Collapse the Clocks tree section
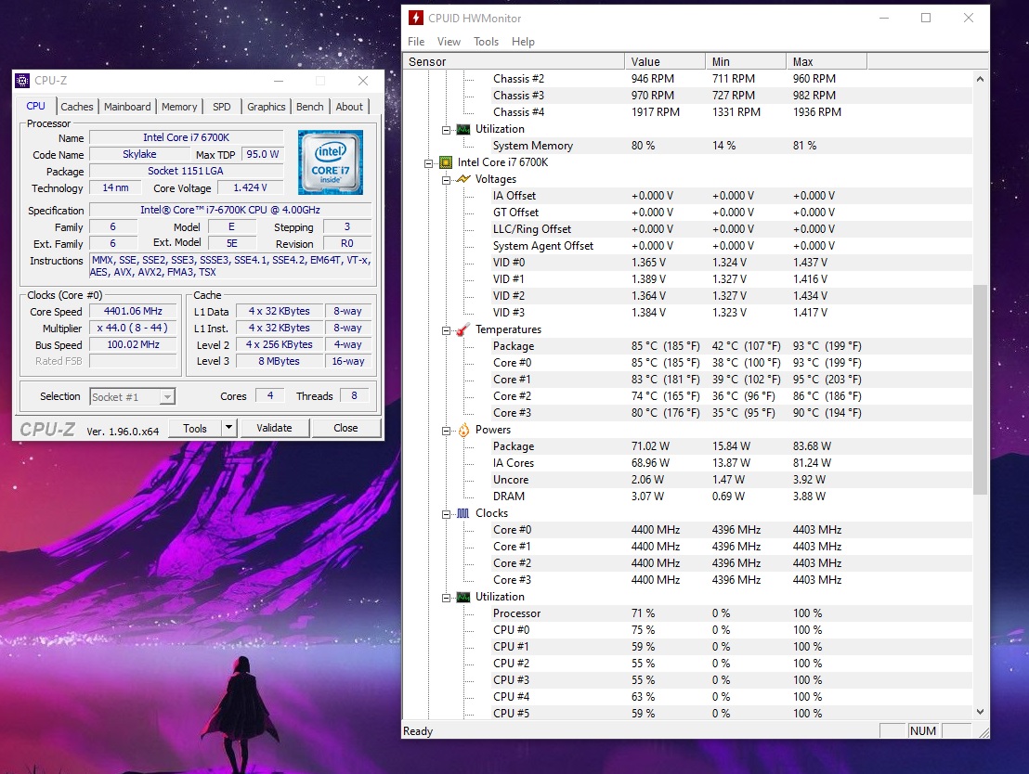This screenshot has width=1029, height=774. pyautogui.click(x=447, y=513)
